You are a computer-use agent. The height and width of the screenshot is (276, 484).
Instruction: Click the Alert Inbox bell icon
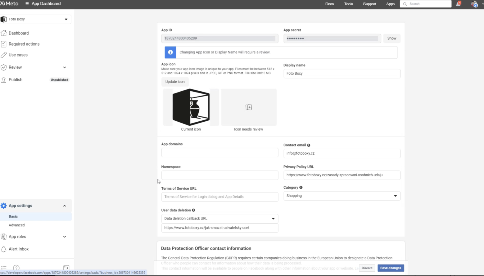tap(4, 249)
